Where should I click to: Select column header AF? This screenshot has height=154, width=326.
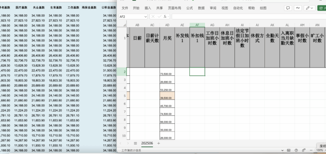[x=197, y=25]
